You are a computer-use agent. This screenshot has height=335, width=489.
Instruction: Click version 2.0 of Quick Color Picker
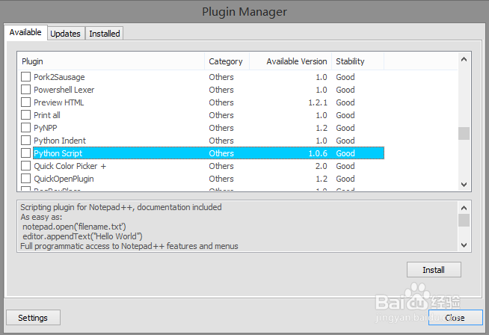(x=322, y=166)
